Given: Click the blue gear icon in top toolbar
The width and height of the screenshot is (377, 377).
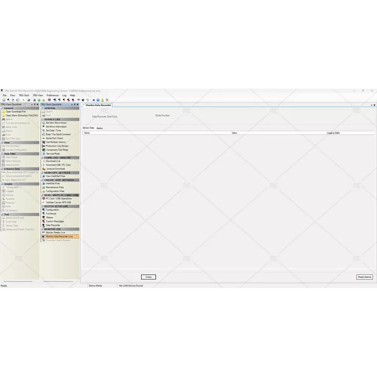Looking at the screenshot, I should tap(98, 100).
